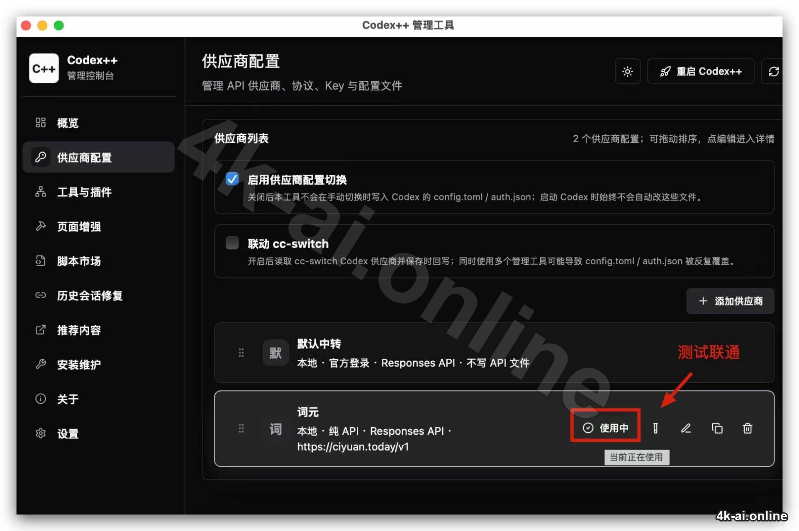
Task: Click the refresh icon button
Action: click(772, 71)
